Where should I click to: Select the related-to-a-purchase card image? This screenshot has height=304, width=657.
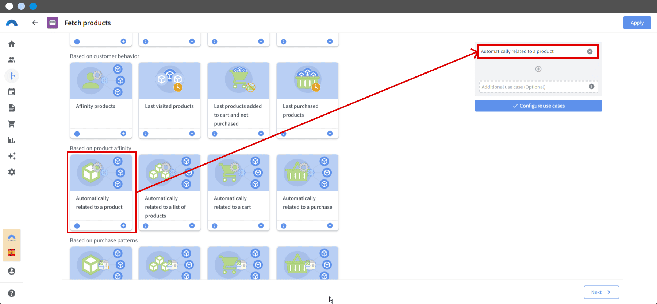tap(308, 173)
